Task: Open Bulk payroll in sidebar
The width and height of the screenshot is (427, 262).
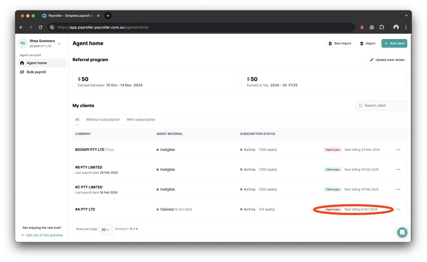Action: 42,72
